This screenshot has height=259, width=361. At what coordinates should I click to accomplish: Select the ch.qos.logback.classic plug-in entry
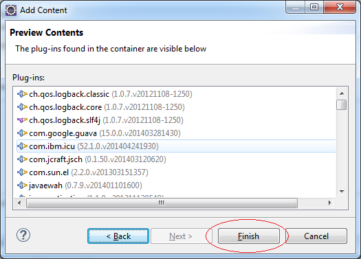(x=105, y=94)
